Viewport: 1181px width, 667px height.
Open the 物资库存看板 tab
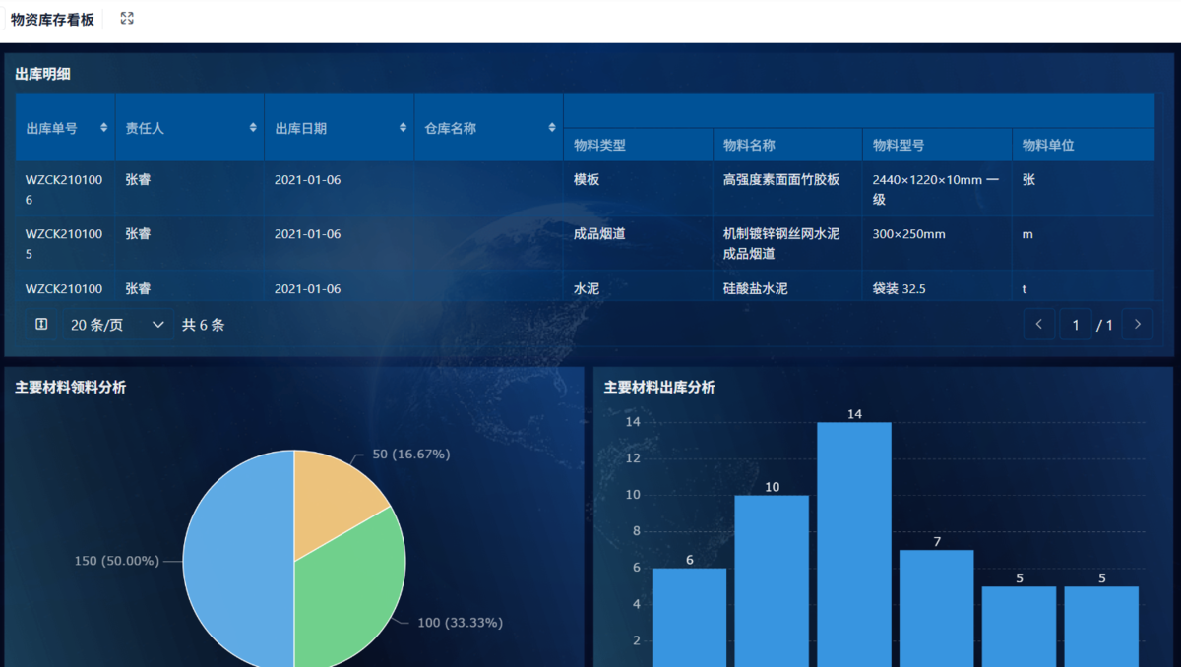[52, 19]
